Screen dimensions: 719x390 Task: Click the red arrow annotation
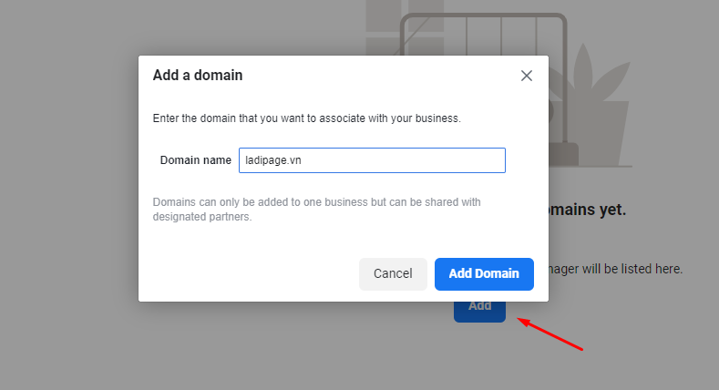pos(550,334)
